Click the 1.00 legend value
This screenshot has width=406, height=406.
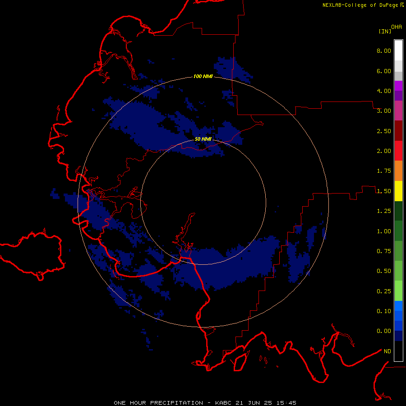click(x=384, y=231)
